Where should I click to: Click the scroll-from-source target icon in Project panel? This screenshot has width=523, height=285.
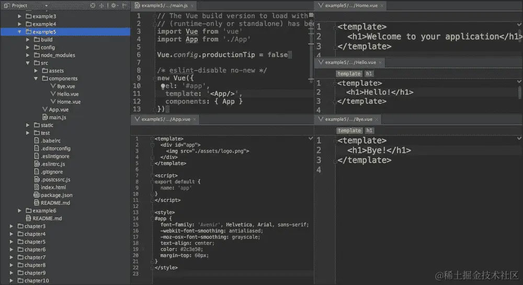tap(93, 5)
